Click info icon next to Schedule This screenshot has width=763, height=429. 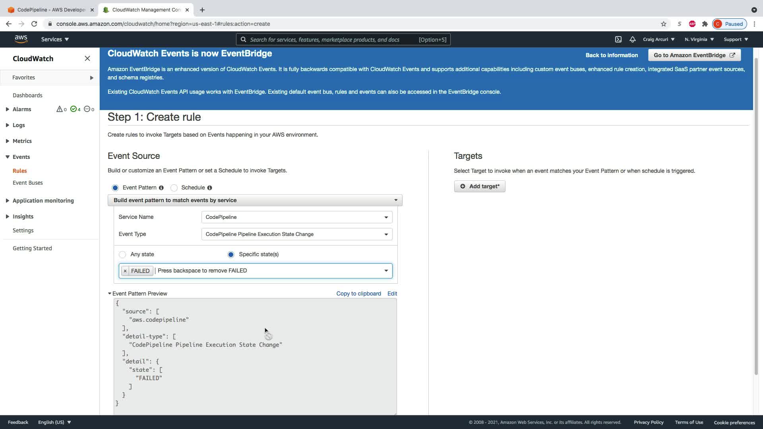click(x=209, y=188)
